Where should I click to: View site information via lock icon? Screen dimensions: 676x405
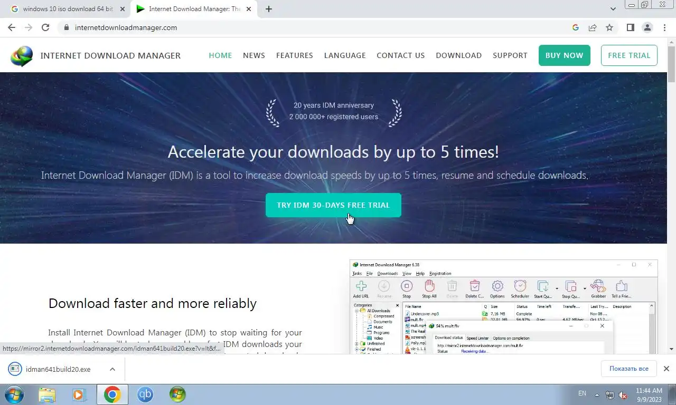pos(66,27)
